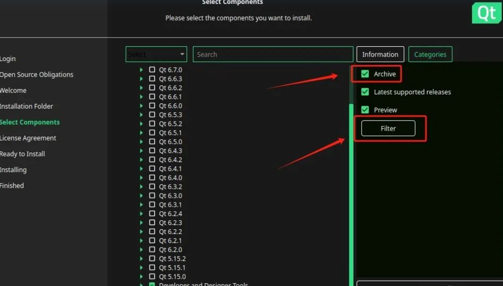Toggle the Preview checkbox
Screen dimensions: 503x286
pyautogui.click(x=365, y=110)
